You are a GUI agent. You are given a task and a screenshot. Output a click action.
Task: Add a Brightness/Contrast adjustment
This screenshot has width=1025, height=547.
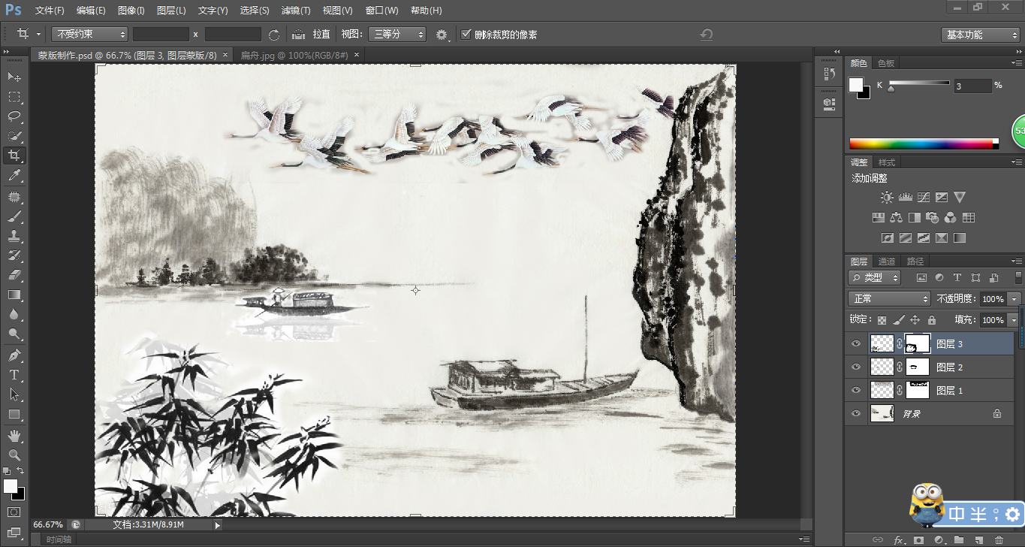[x=887, y=197]
